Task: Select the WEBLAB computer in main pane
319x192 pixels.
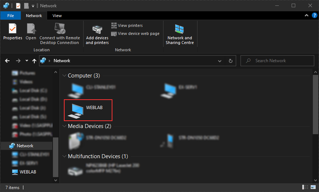Action: pos(88,110)
